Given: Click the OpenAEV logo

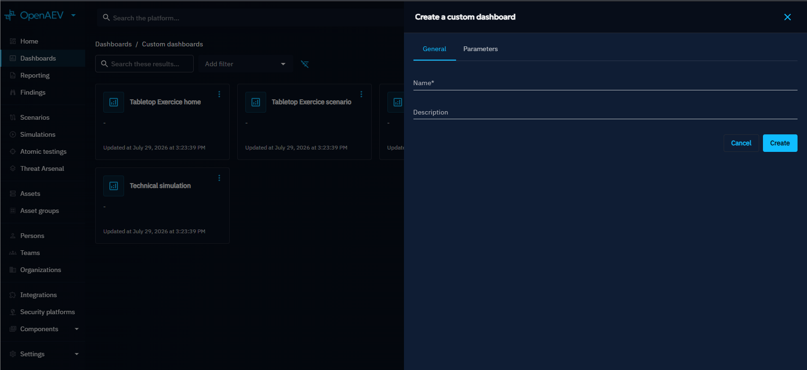Looking at the screenshot, I should click(x=34, y=16).
